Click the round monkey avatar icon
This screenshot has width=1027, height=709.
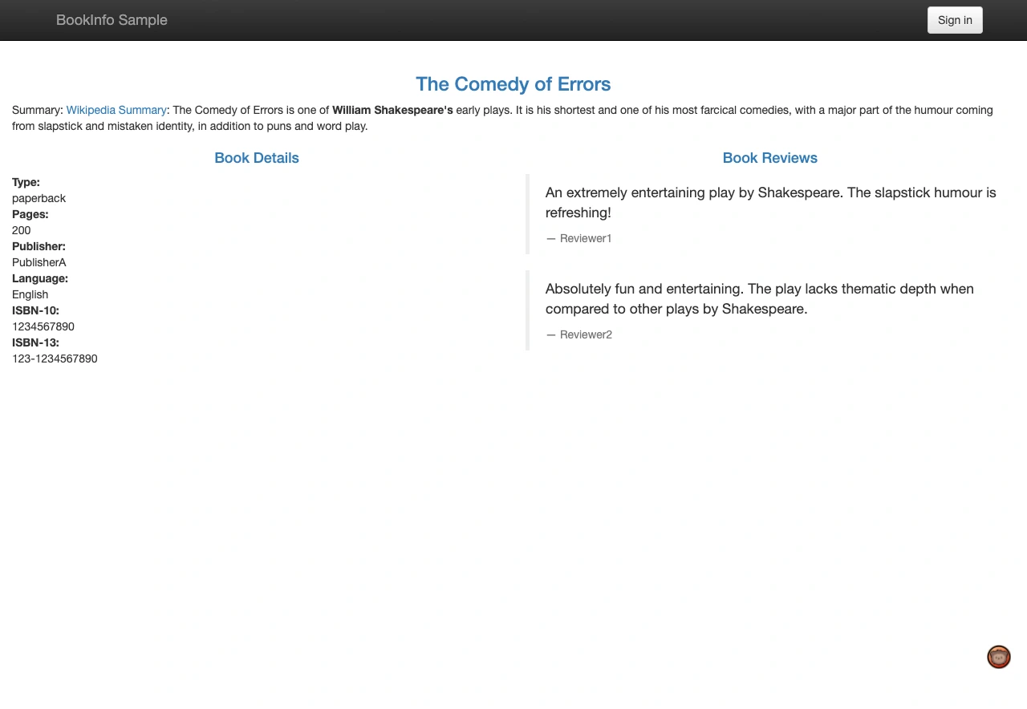(x=999, y=657)
